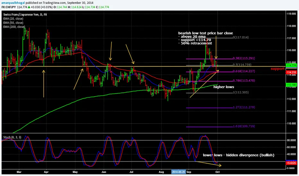The height and width of the screenshot is (176, 299).
Task: Click the '- support ~114.70' note line
Action: [195, 40]
